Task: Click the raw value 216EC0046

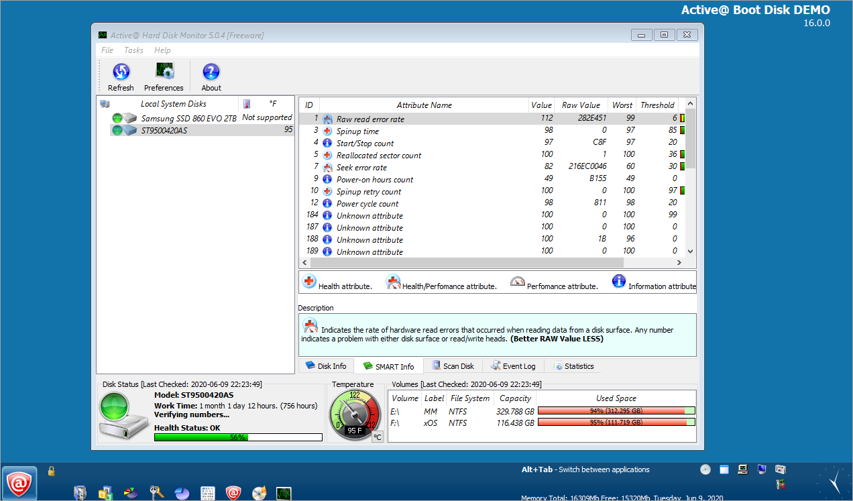Action: click(587, 167)
